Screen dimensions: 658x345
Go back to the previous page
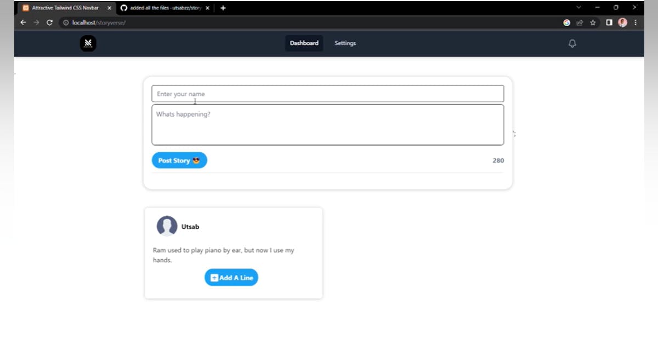tap(23, 22)
